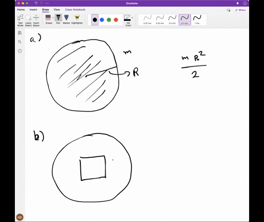Set pen thickness to 0.35 mm

point(160,20)
